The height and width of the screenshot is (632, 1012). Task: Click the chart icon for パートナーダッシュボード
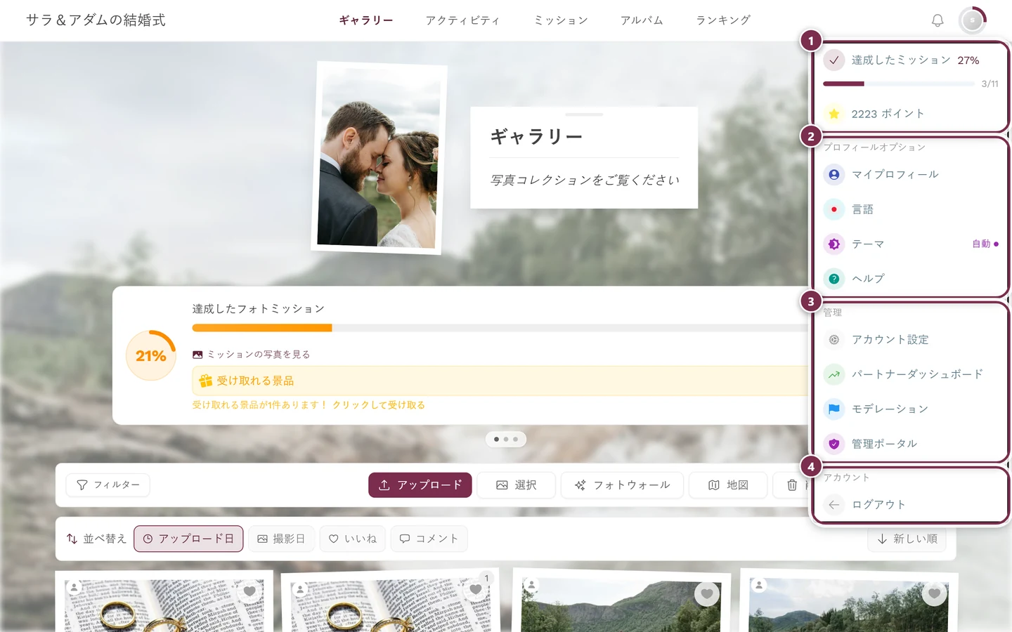(833, 374)
